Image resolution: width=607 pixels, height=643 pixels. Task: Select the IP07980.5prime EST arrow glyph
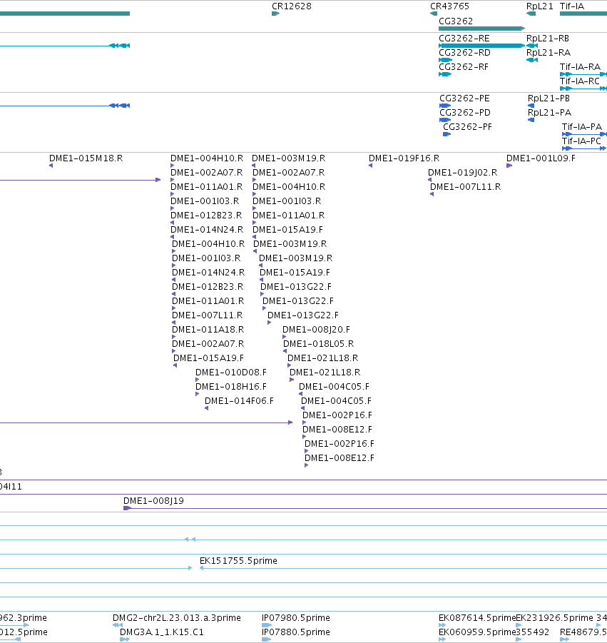click(x=267, y=625)
